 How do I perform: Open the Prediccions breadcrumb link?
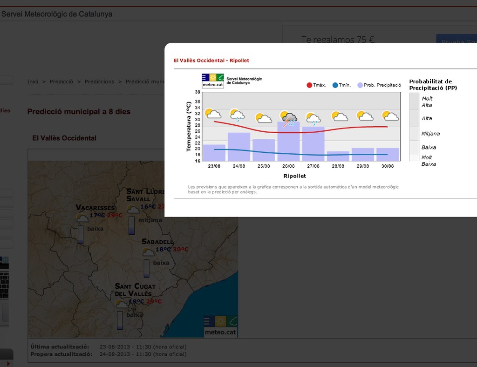point(99,82)
